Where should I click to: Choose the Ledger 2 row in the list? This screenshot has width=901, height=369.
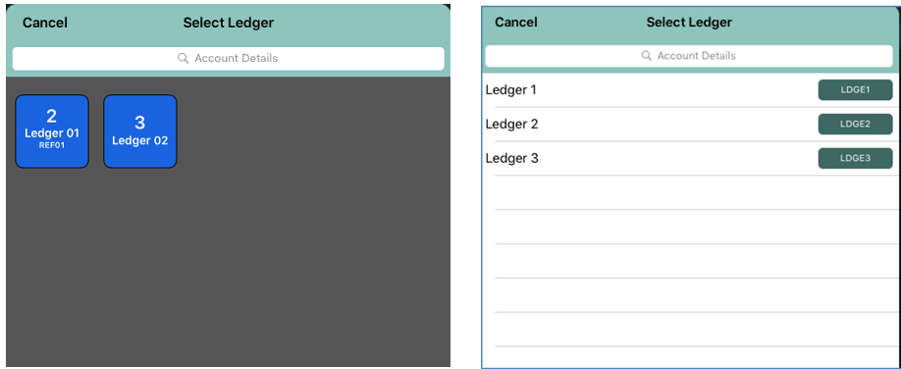tap(691, 125)
